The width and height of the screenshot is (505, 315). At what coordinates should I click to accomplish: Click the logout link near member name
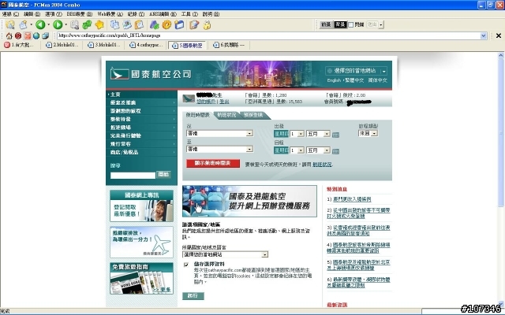(224, 102)
